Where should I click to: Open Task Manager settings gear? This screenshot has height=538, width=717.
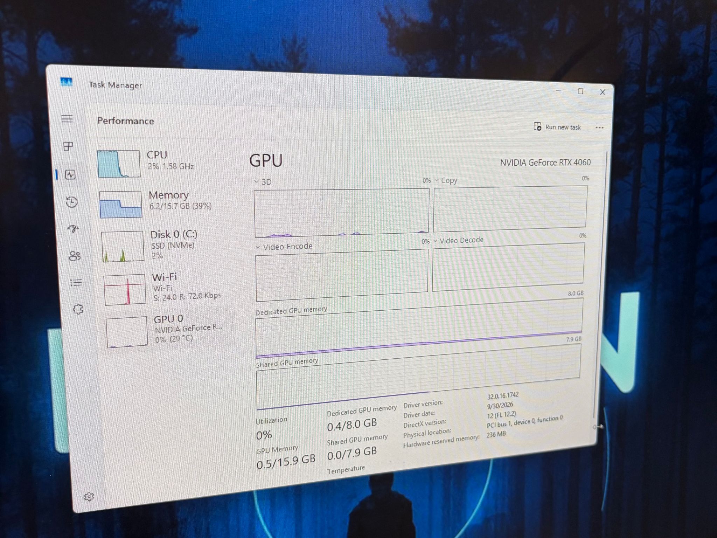(x=89, y=497)
